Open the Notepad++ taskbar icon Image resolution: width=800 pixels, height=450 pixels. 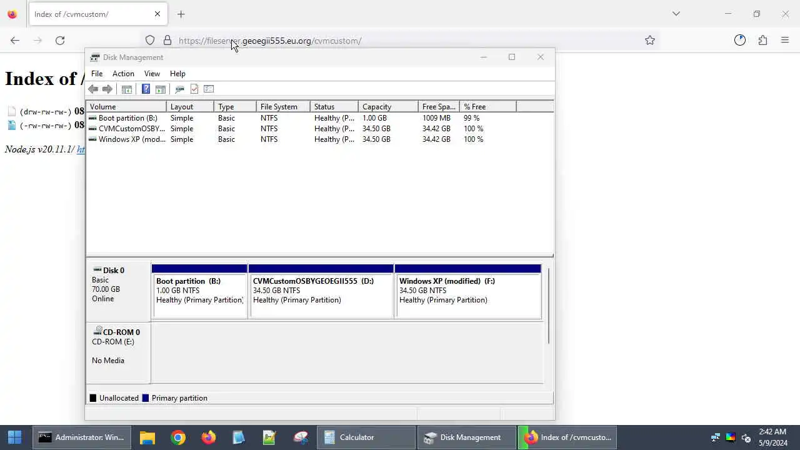pyautogui.click(x=269, y=437)
